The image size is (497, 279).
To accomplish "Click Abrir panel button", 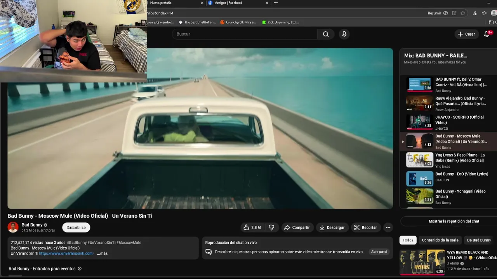I will (x=379, y=252).
